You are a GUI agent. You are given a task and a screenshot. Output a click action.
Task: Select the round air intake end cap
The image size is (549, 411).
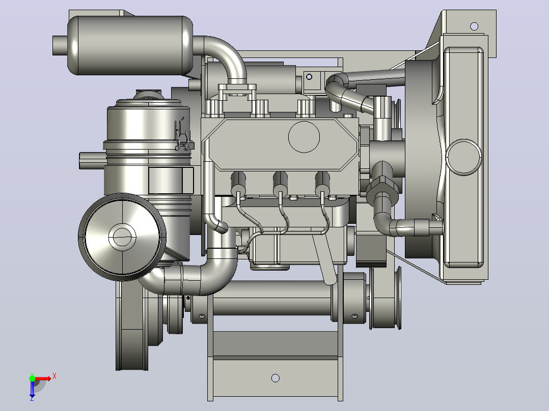122,237
